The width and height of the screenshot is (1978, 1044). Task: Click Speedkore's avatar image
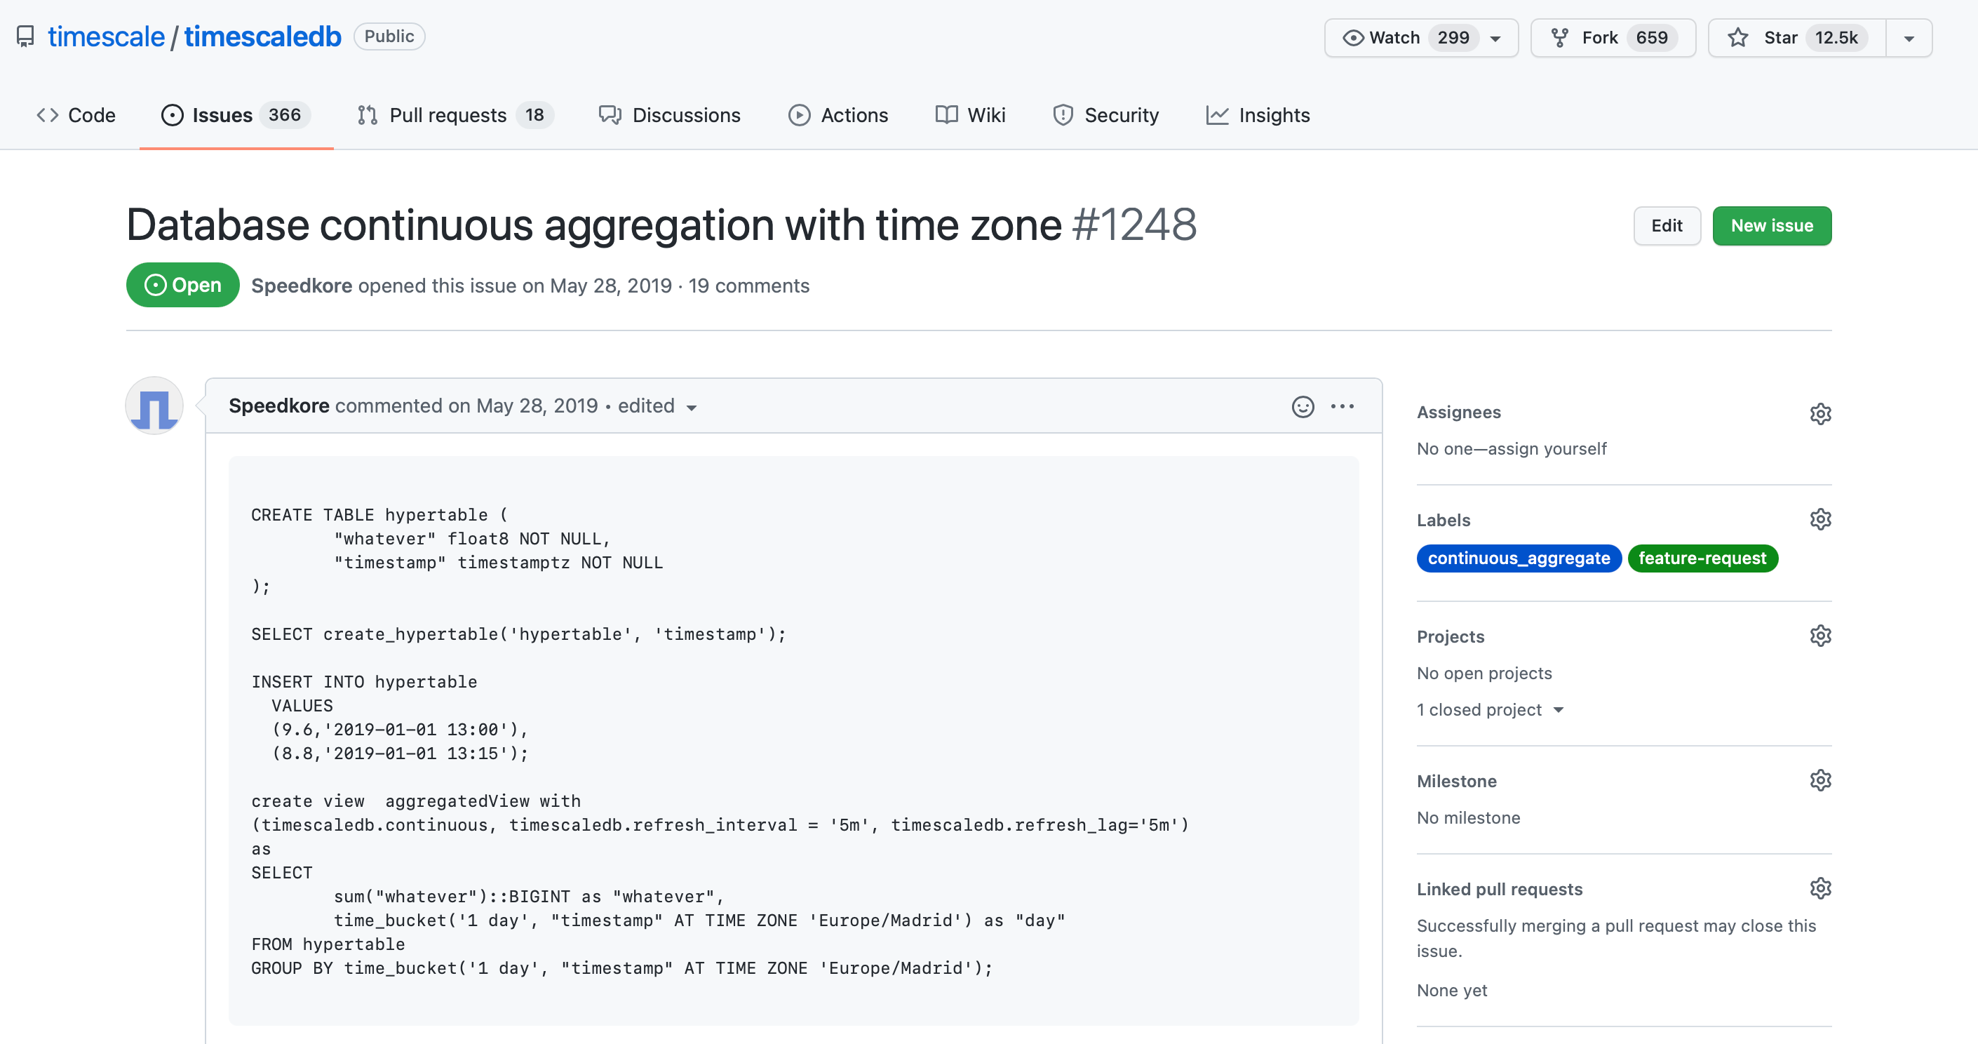(x=154, y=406)
